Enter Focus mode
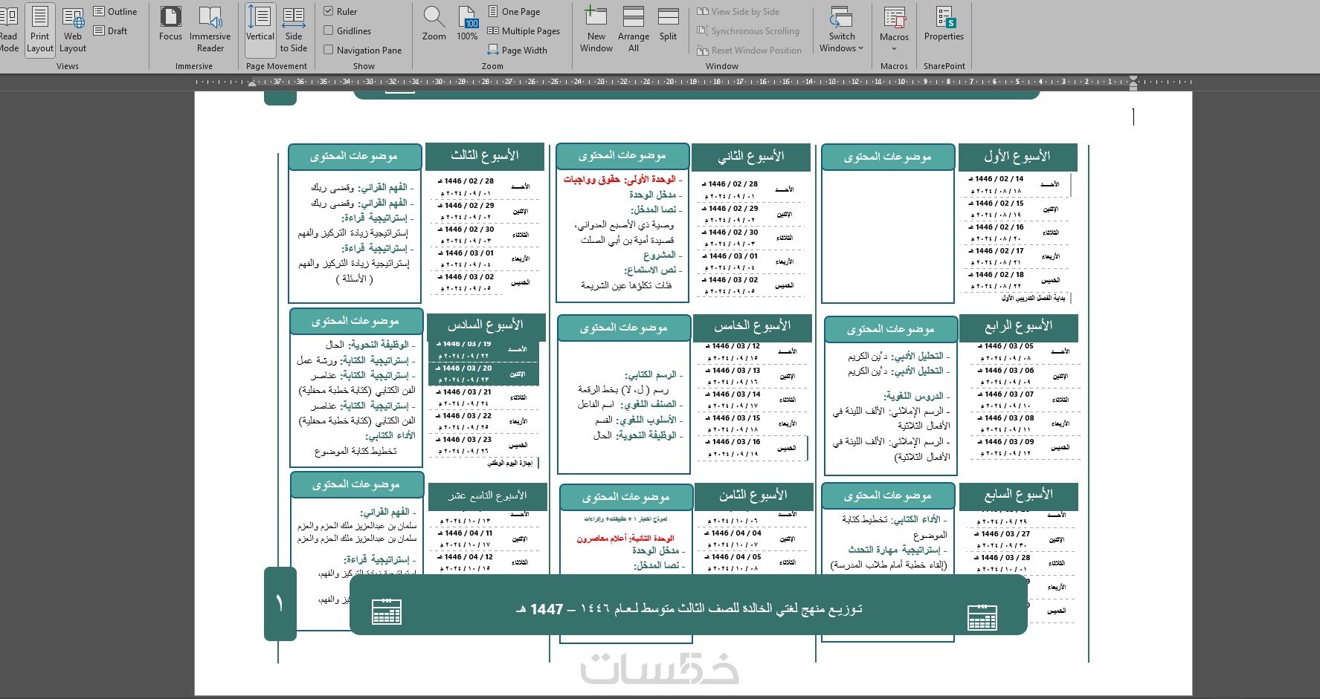The width and height of the screenshot is (1320, 699). pyautogui.click(x=170, y=25)
